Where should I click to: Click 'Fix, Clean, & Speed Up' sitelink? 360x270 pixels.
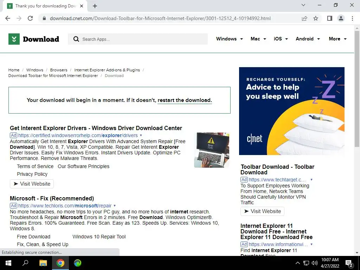click(43, 245)
